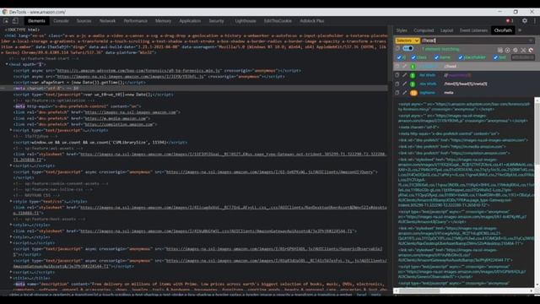Select the Elements tab

tap(36, 21)
